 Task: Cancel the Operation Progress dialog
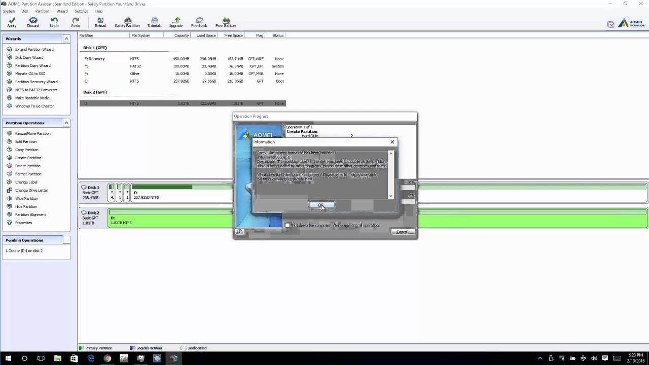point(402,232)
